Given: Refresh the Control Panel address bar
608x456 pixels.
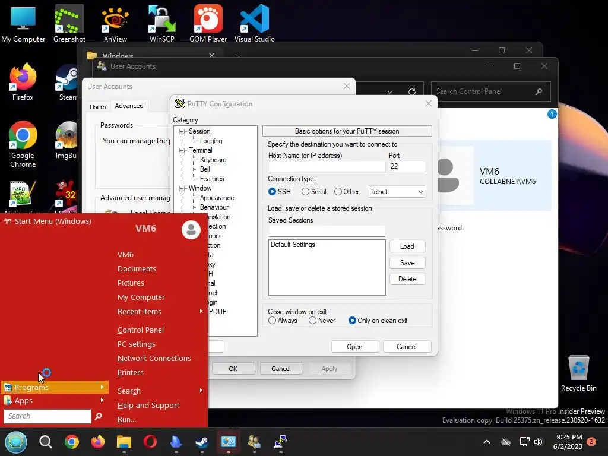Looking at the screenshot, I should [412, 92].
